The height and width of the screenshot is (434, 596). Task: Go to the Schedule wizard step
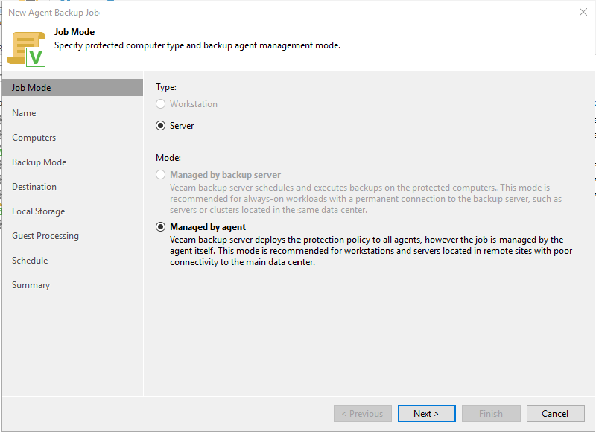[x=30, y=261]
